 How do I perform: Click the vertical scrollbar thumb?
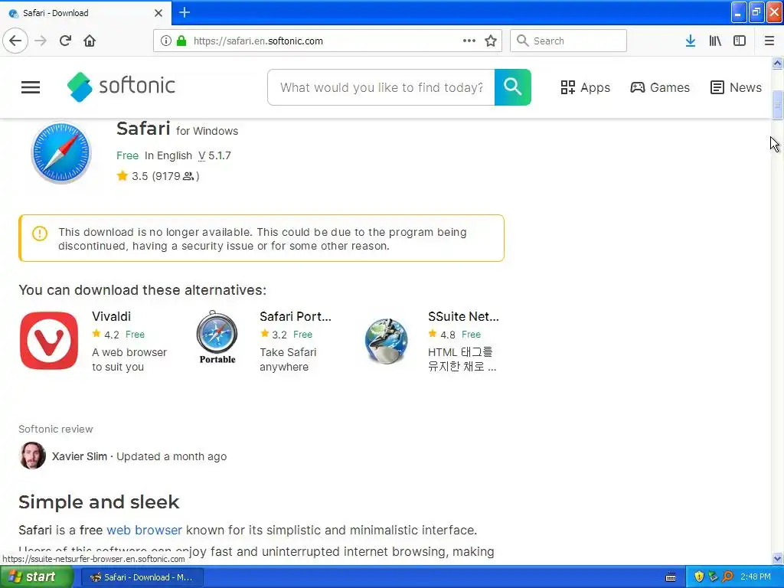click(x=777, y=105)
